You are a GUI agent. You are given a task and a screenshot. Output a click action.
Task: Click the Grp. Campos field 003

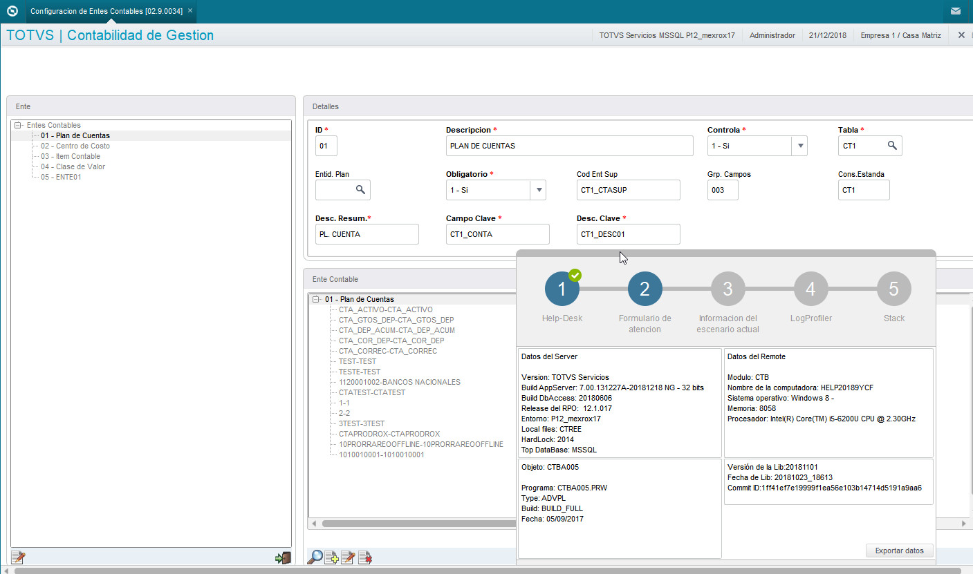pos(723,190)
